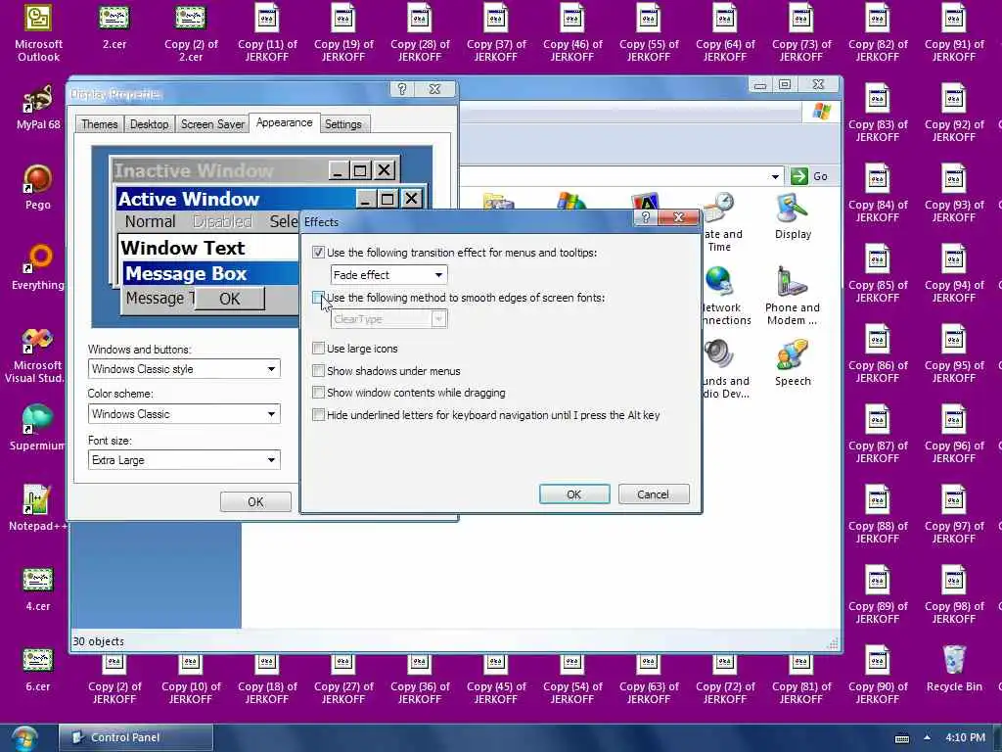Open the ClearType font smoothing dropdown
Screen dimensions: 1002x752
pos(388,319)
